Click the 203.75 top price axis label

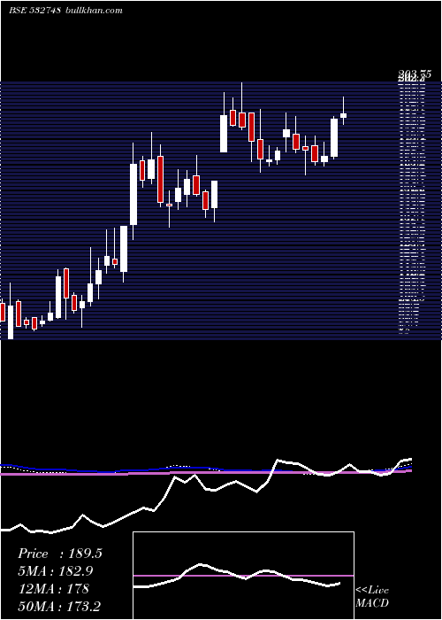click(x=414, y=74)
